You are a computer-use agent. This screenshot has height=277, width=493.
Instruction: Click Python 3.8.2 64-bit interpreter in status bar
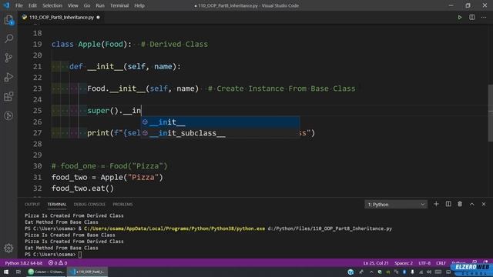coord(24,263)
